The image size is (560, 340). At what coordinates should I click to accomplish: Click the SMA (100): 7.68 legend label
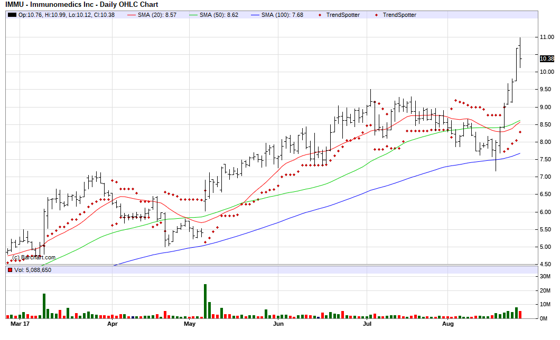[x=282, y=15]
